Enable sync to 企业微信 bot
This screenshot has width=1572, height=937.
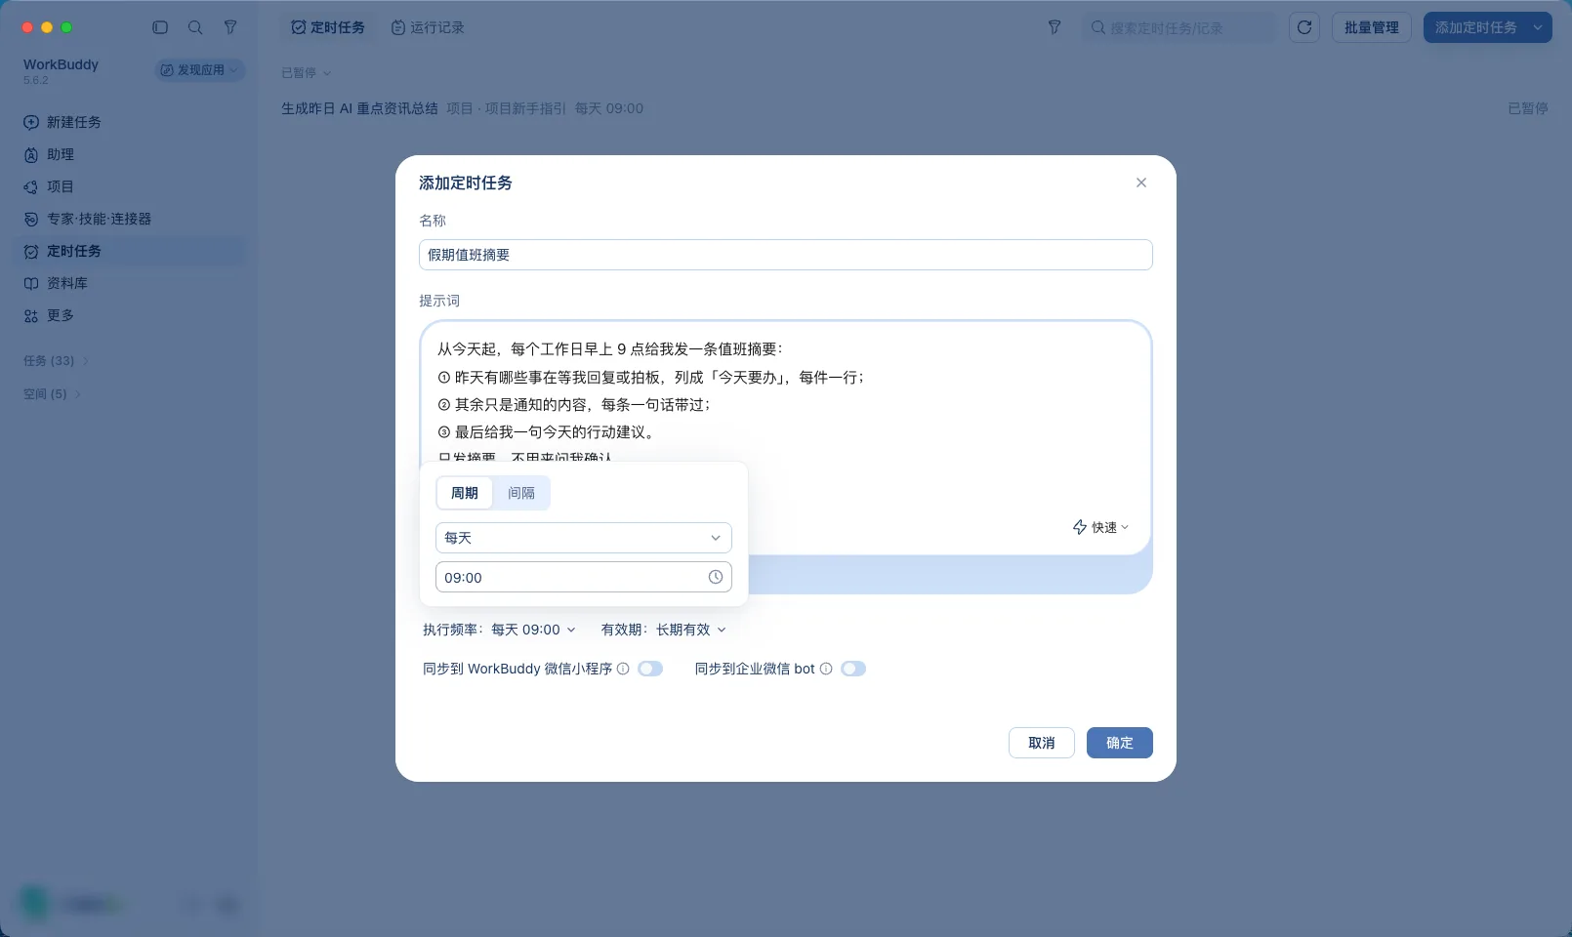point(853,669)
